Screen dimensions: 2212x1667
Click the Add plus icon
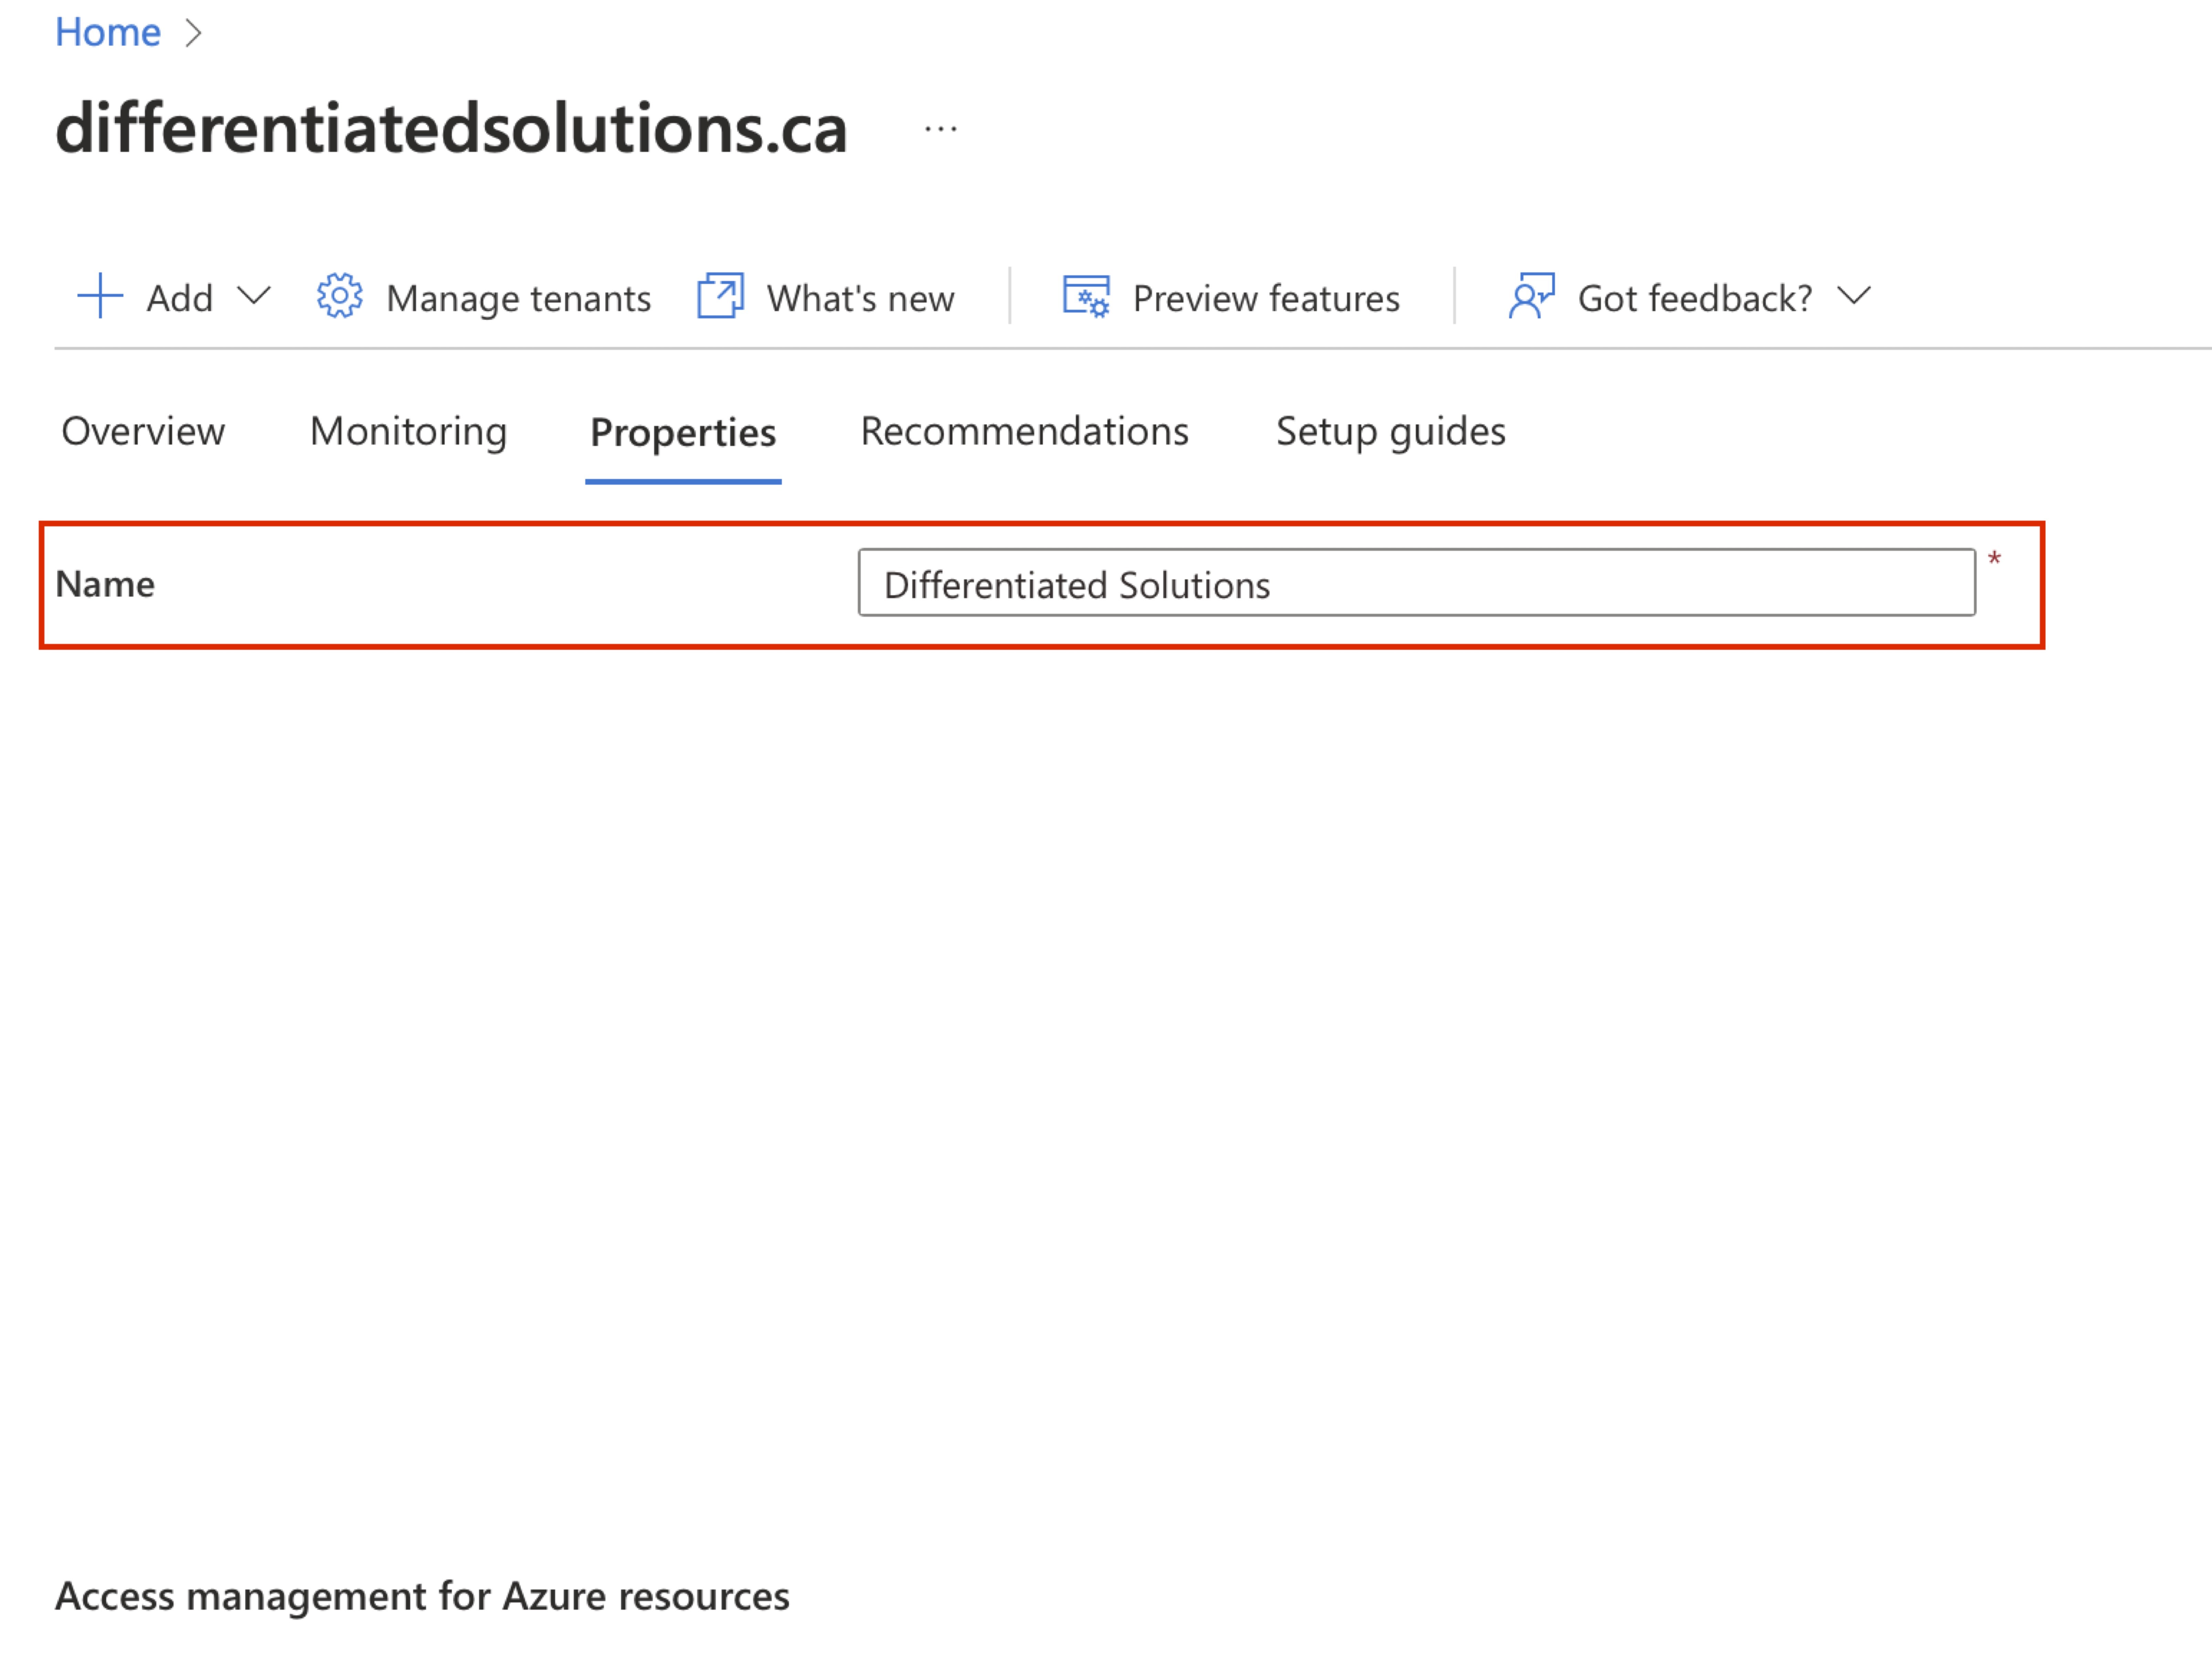pos(100,296)
